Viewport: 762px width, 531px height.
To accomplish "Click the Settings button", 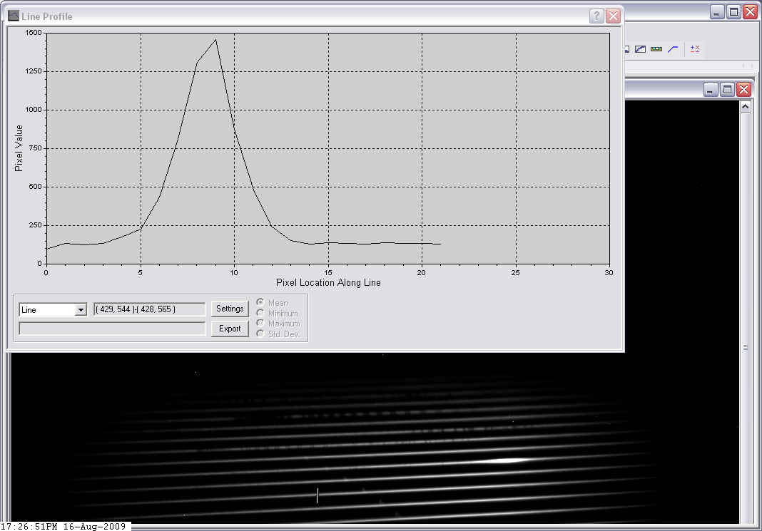I will 229,309.
